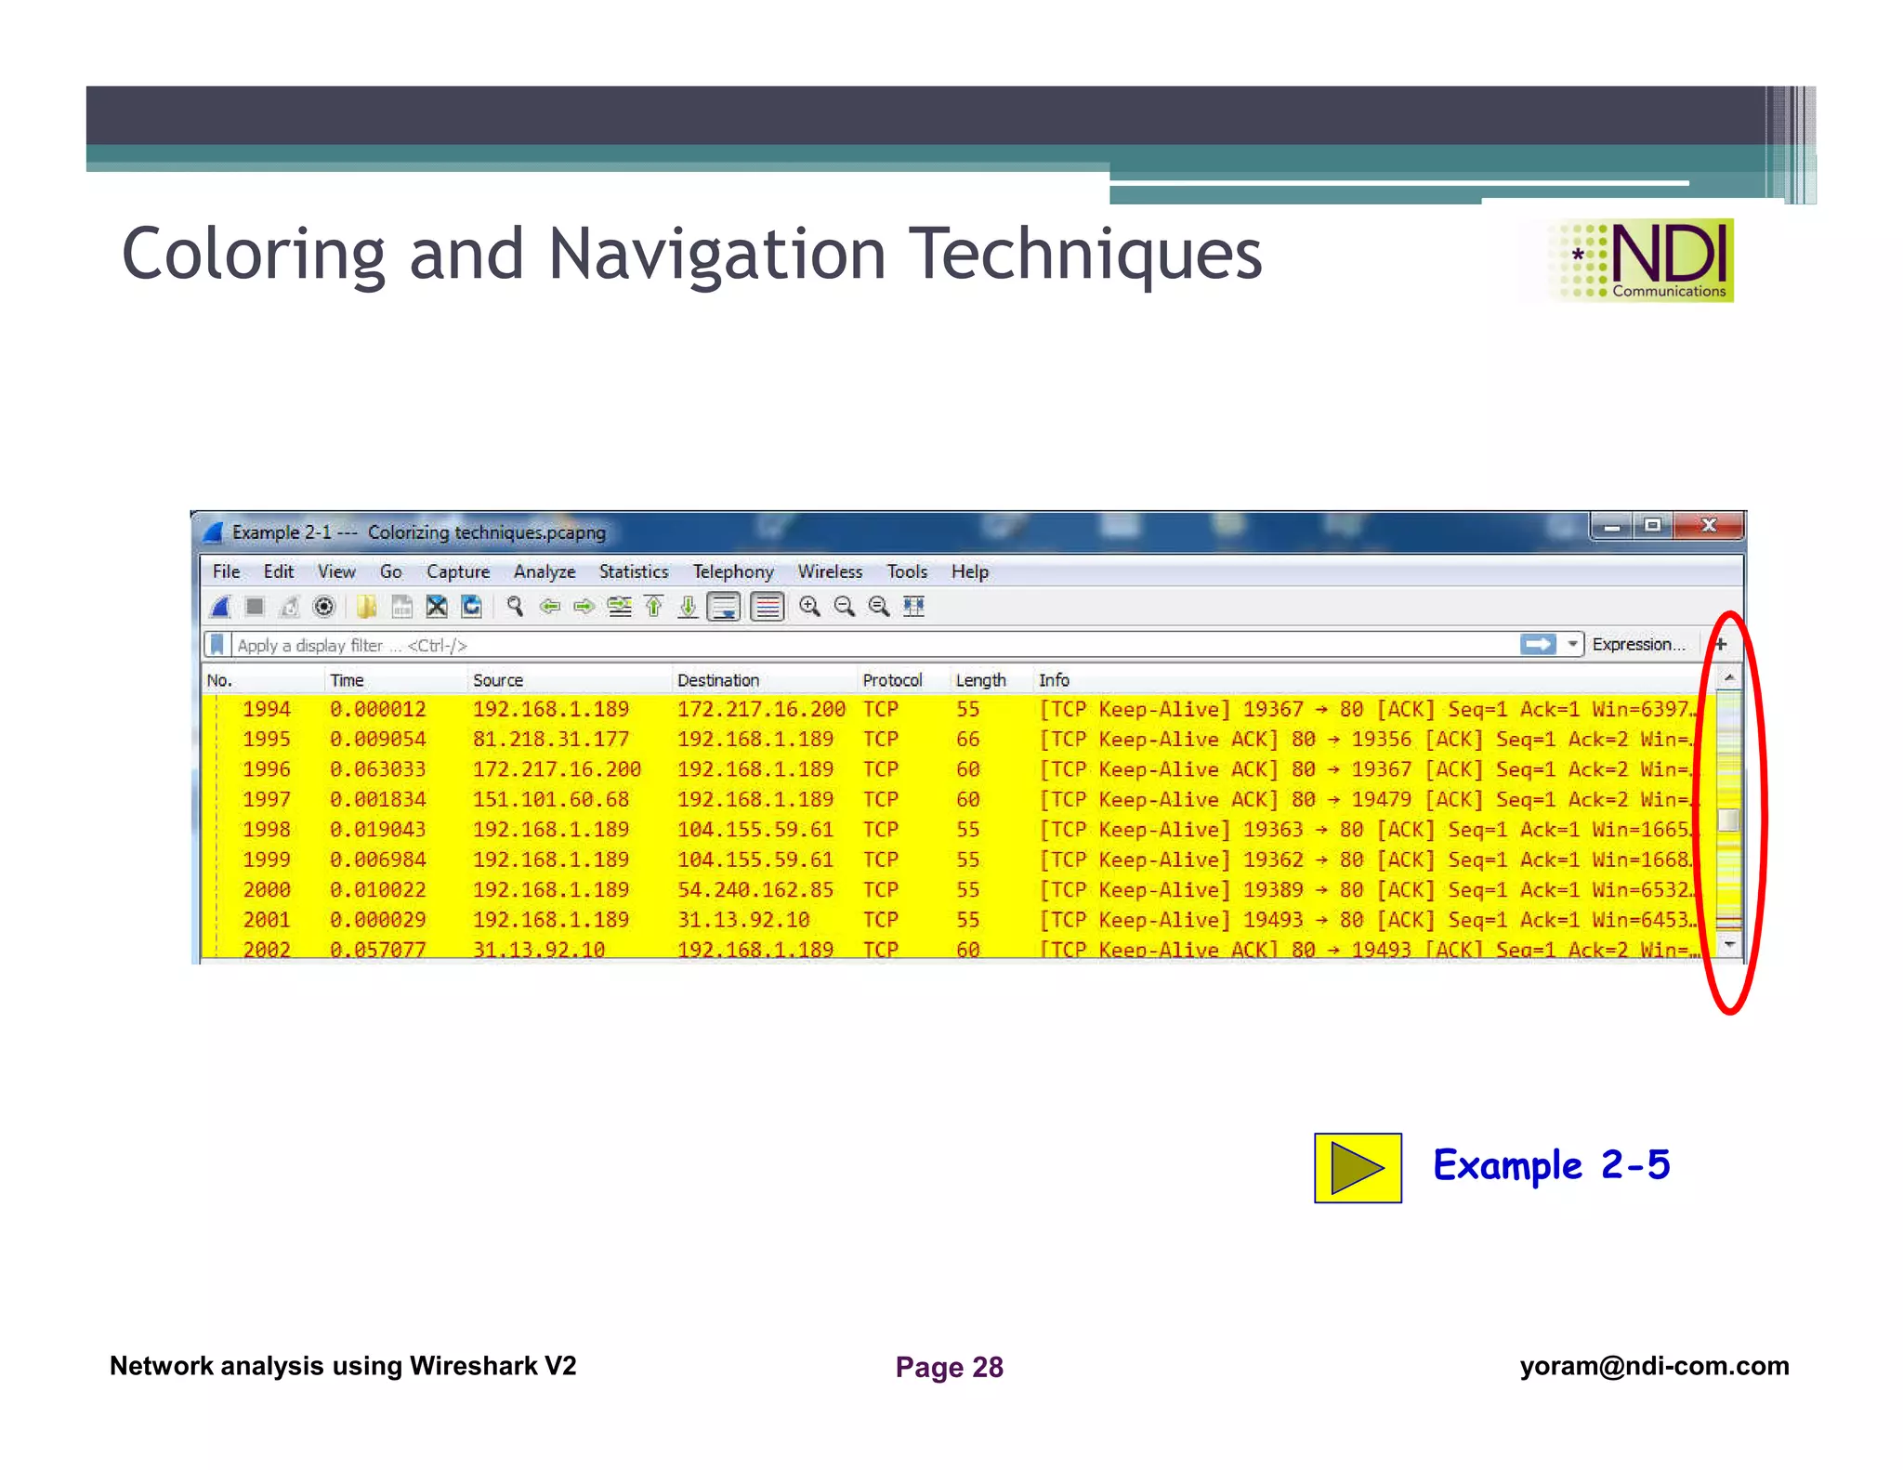Open capture options gear icon

(x=323, y=607)
